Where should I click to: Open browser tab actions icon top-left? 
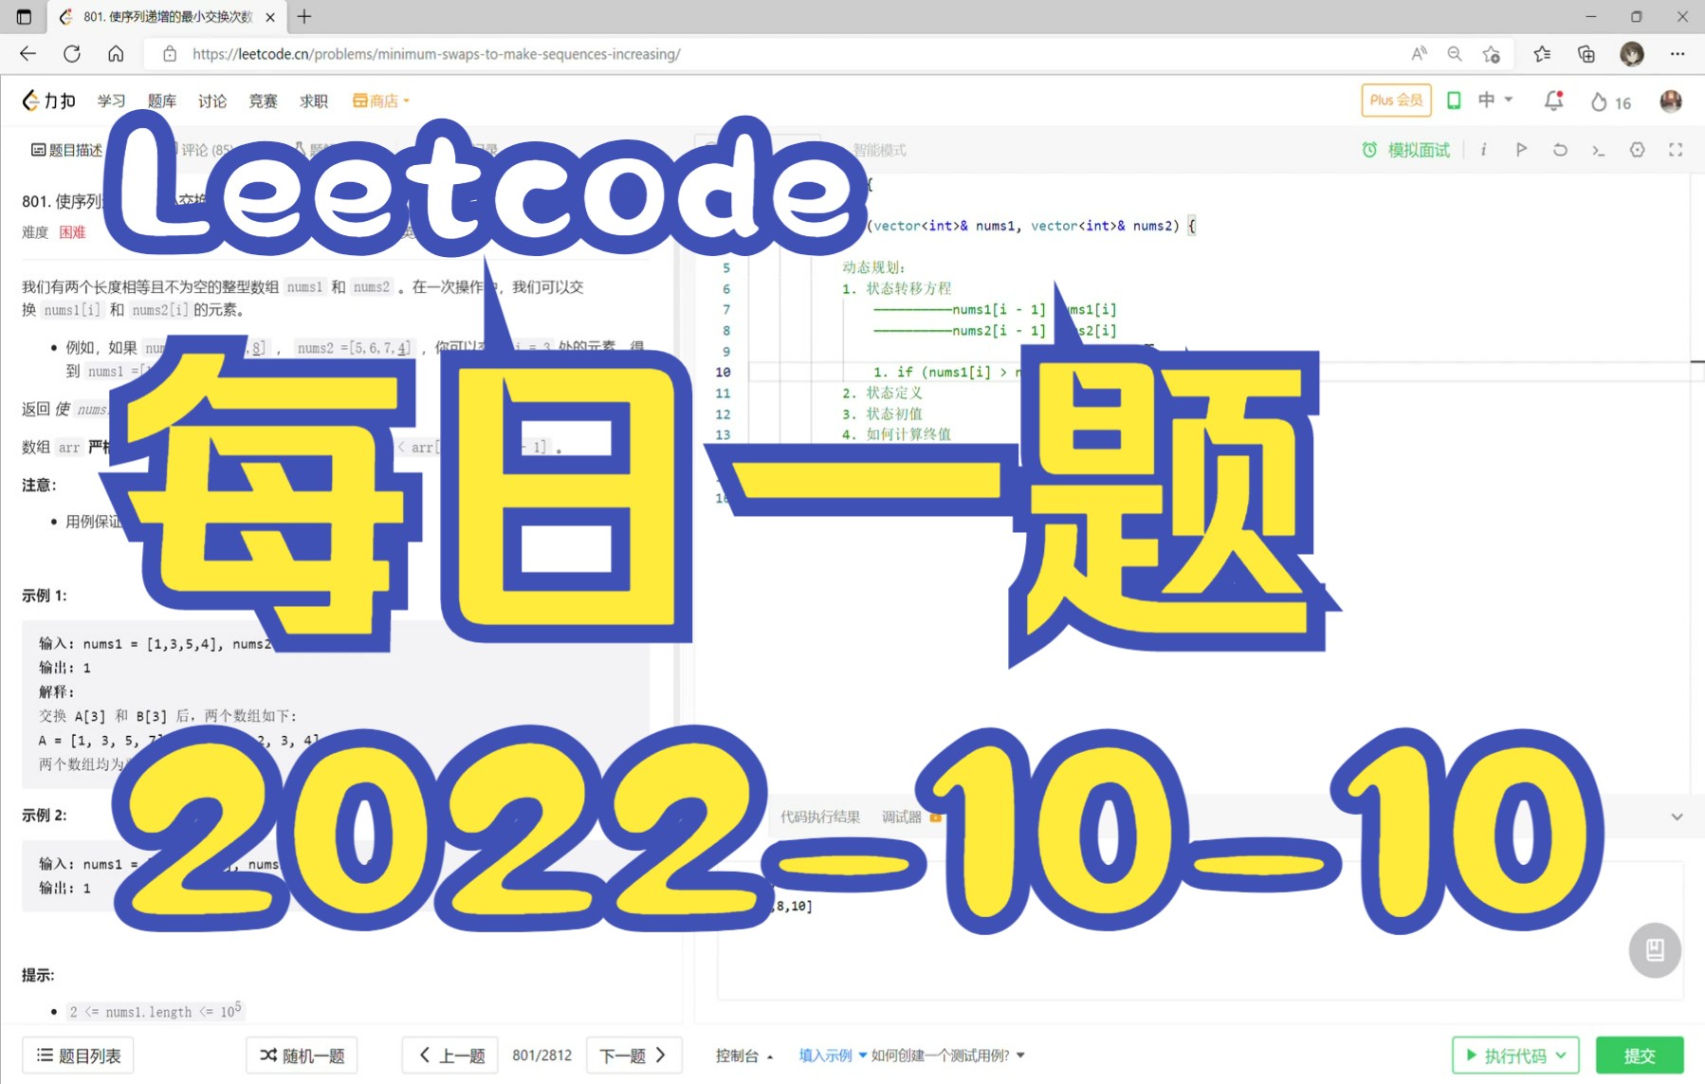pyautogui.click(x=24, y=16)
